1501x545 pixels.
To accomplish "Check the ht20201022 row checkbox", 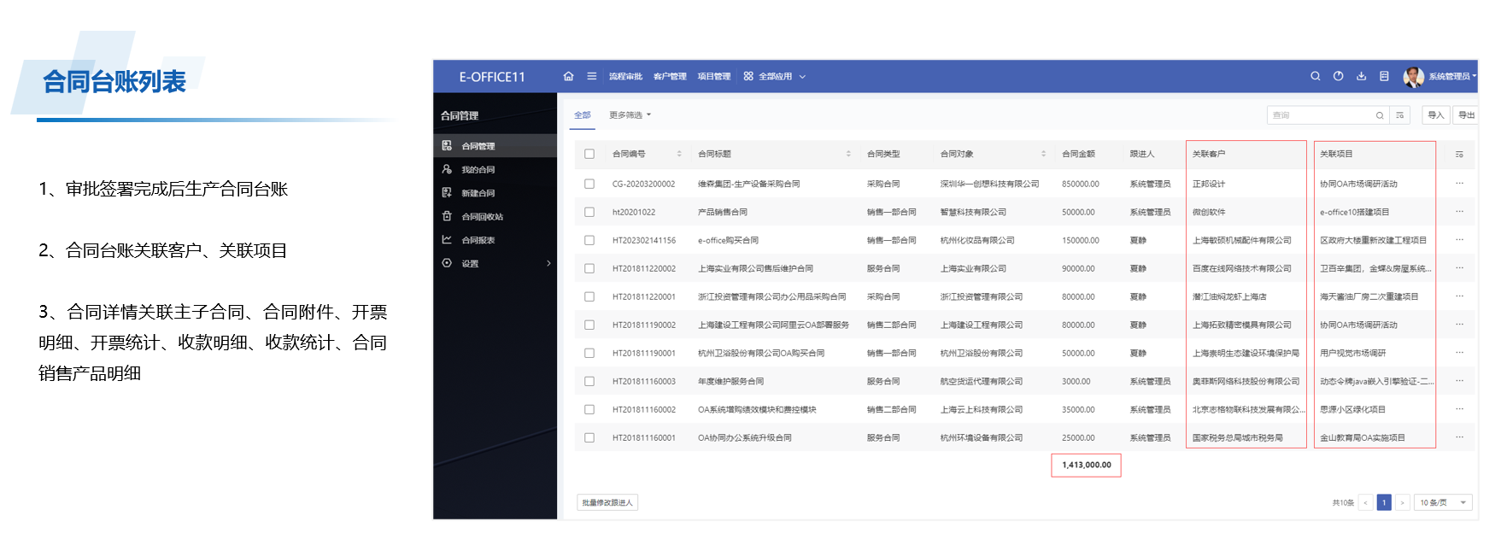I will (x=589, y=212).
